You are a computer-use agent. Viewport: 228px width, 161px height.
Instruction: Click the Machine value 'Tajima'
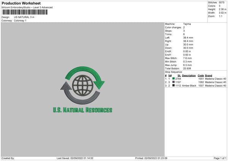[x=187, y=24]
